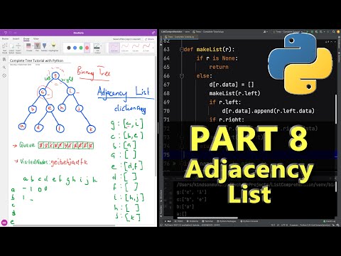Switch to the Draw tab in OneNote
Viewport: 341px width, 256px height.
click(26, 38)
